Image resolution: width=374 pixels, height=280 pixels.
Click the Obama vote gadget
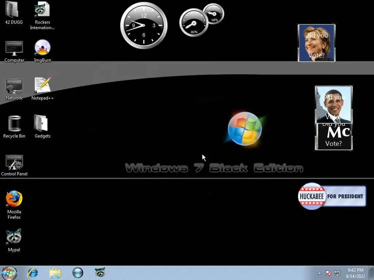click(334, 105)
